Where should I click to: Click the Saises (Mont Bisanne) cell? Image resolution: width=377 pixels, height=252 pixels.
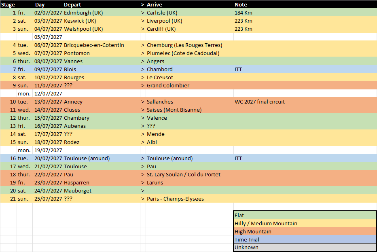[x=189, y=110]
